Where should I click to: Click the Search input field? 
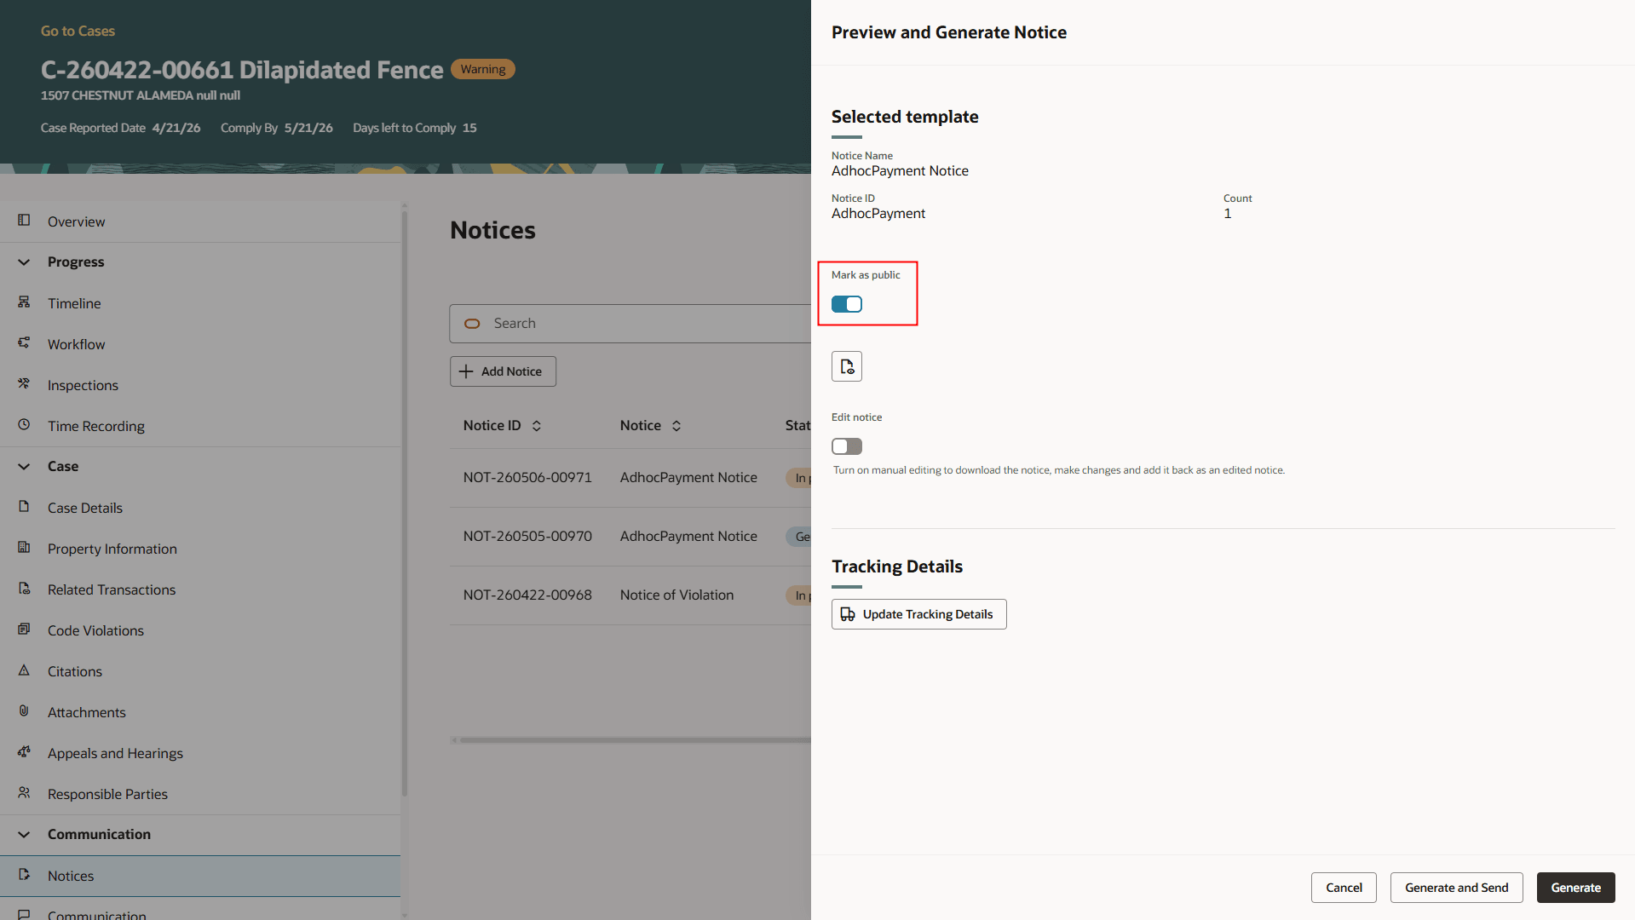click(630, 324)
